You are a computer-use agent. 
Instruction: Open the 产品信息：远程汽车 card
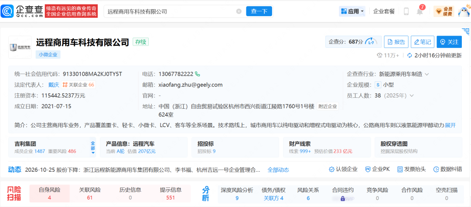pyautogui.click(x=143, y=147)
